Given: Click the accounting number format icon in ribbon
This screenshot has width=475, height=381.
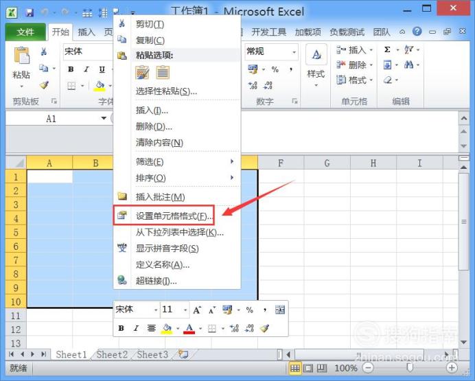Looking at the screenshot, I should click(x=253, y=69).
